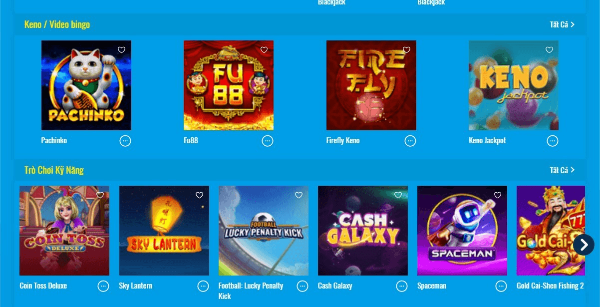Toggle favorite heart on Sky Lantern
The height and width of the screenshot is (307, 600).
pyautogui.click(x=199, y=195)
